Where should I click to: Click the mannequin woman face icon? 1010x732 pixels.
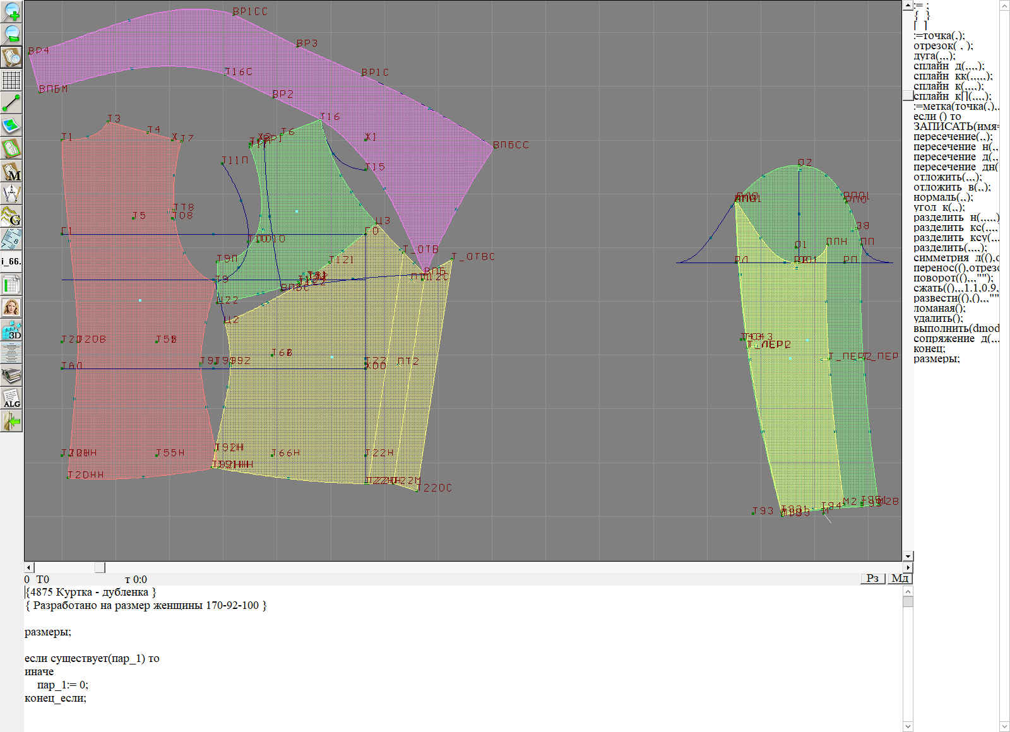click(x=11, y=307)
